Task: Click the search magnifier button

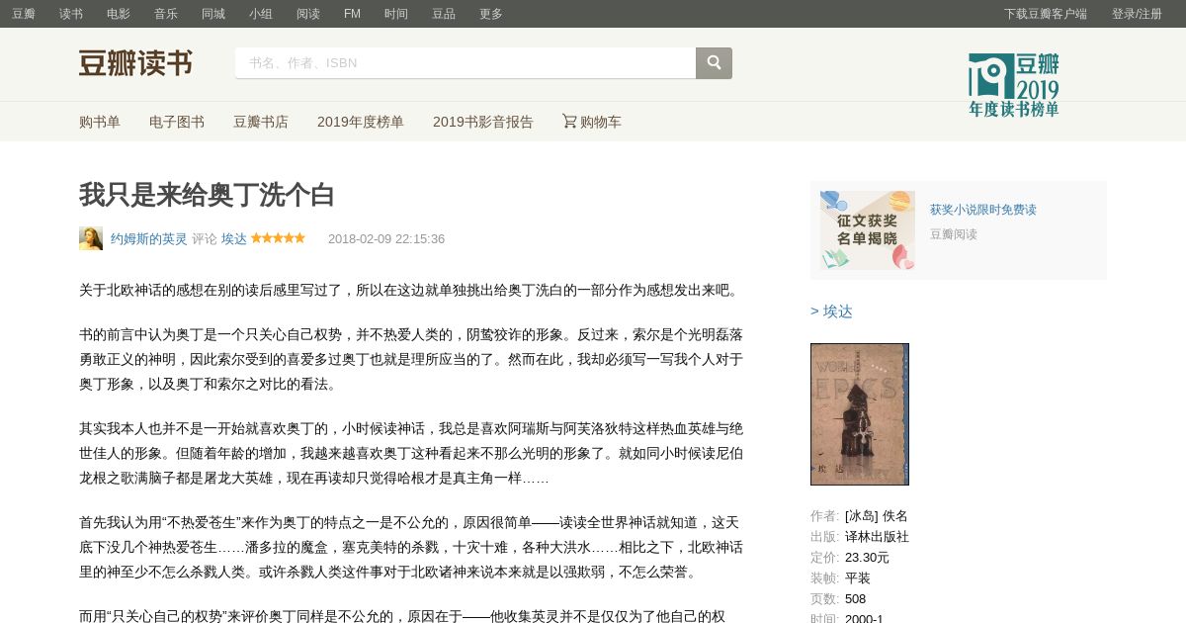Action: coord(714,63)
